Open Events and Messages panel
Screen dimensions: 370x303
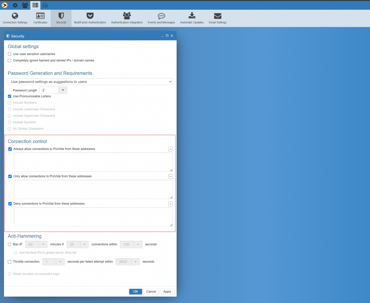[161, 16]
